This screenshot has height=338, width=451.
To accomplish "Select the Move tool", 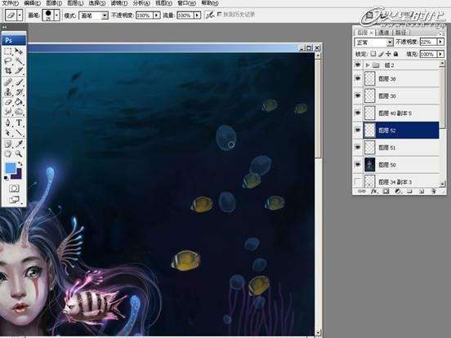I will [x=19, y=51].
